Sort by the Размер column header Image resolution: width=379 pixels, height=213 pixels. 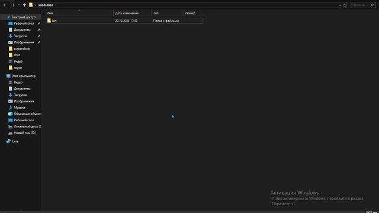tap(194, 13)
